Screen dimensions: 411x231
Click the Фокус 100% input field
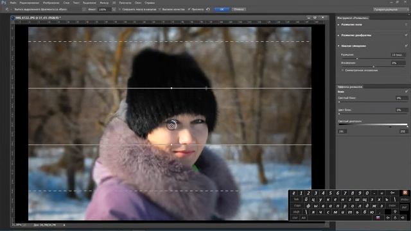pos(105,10)
